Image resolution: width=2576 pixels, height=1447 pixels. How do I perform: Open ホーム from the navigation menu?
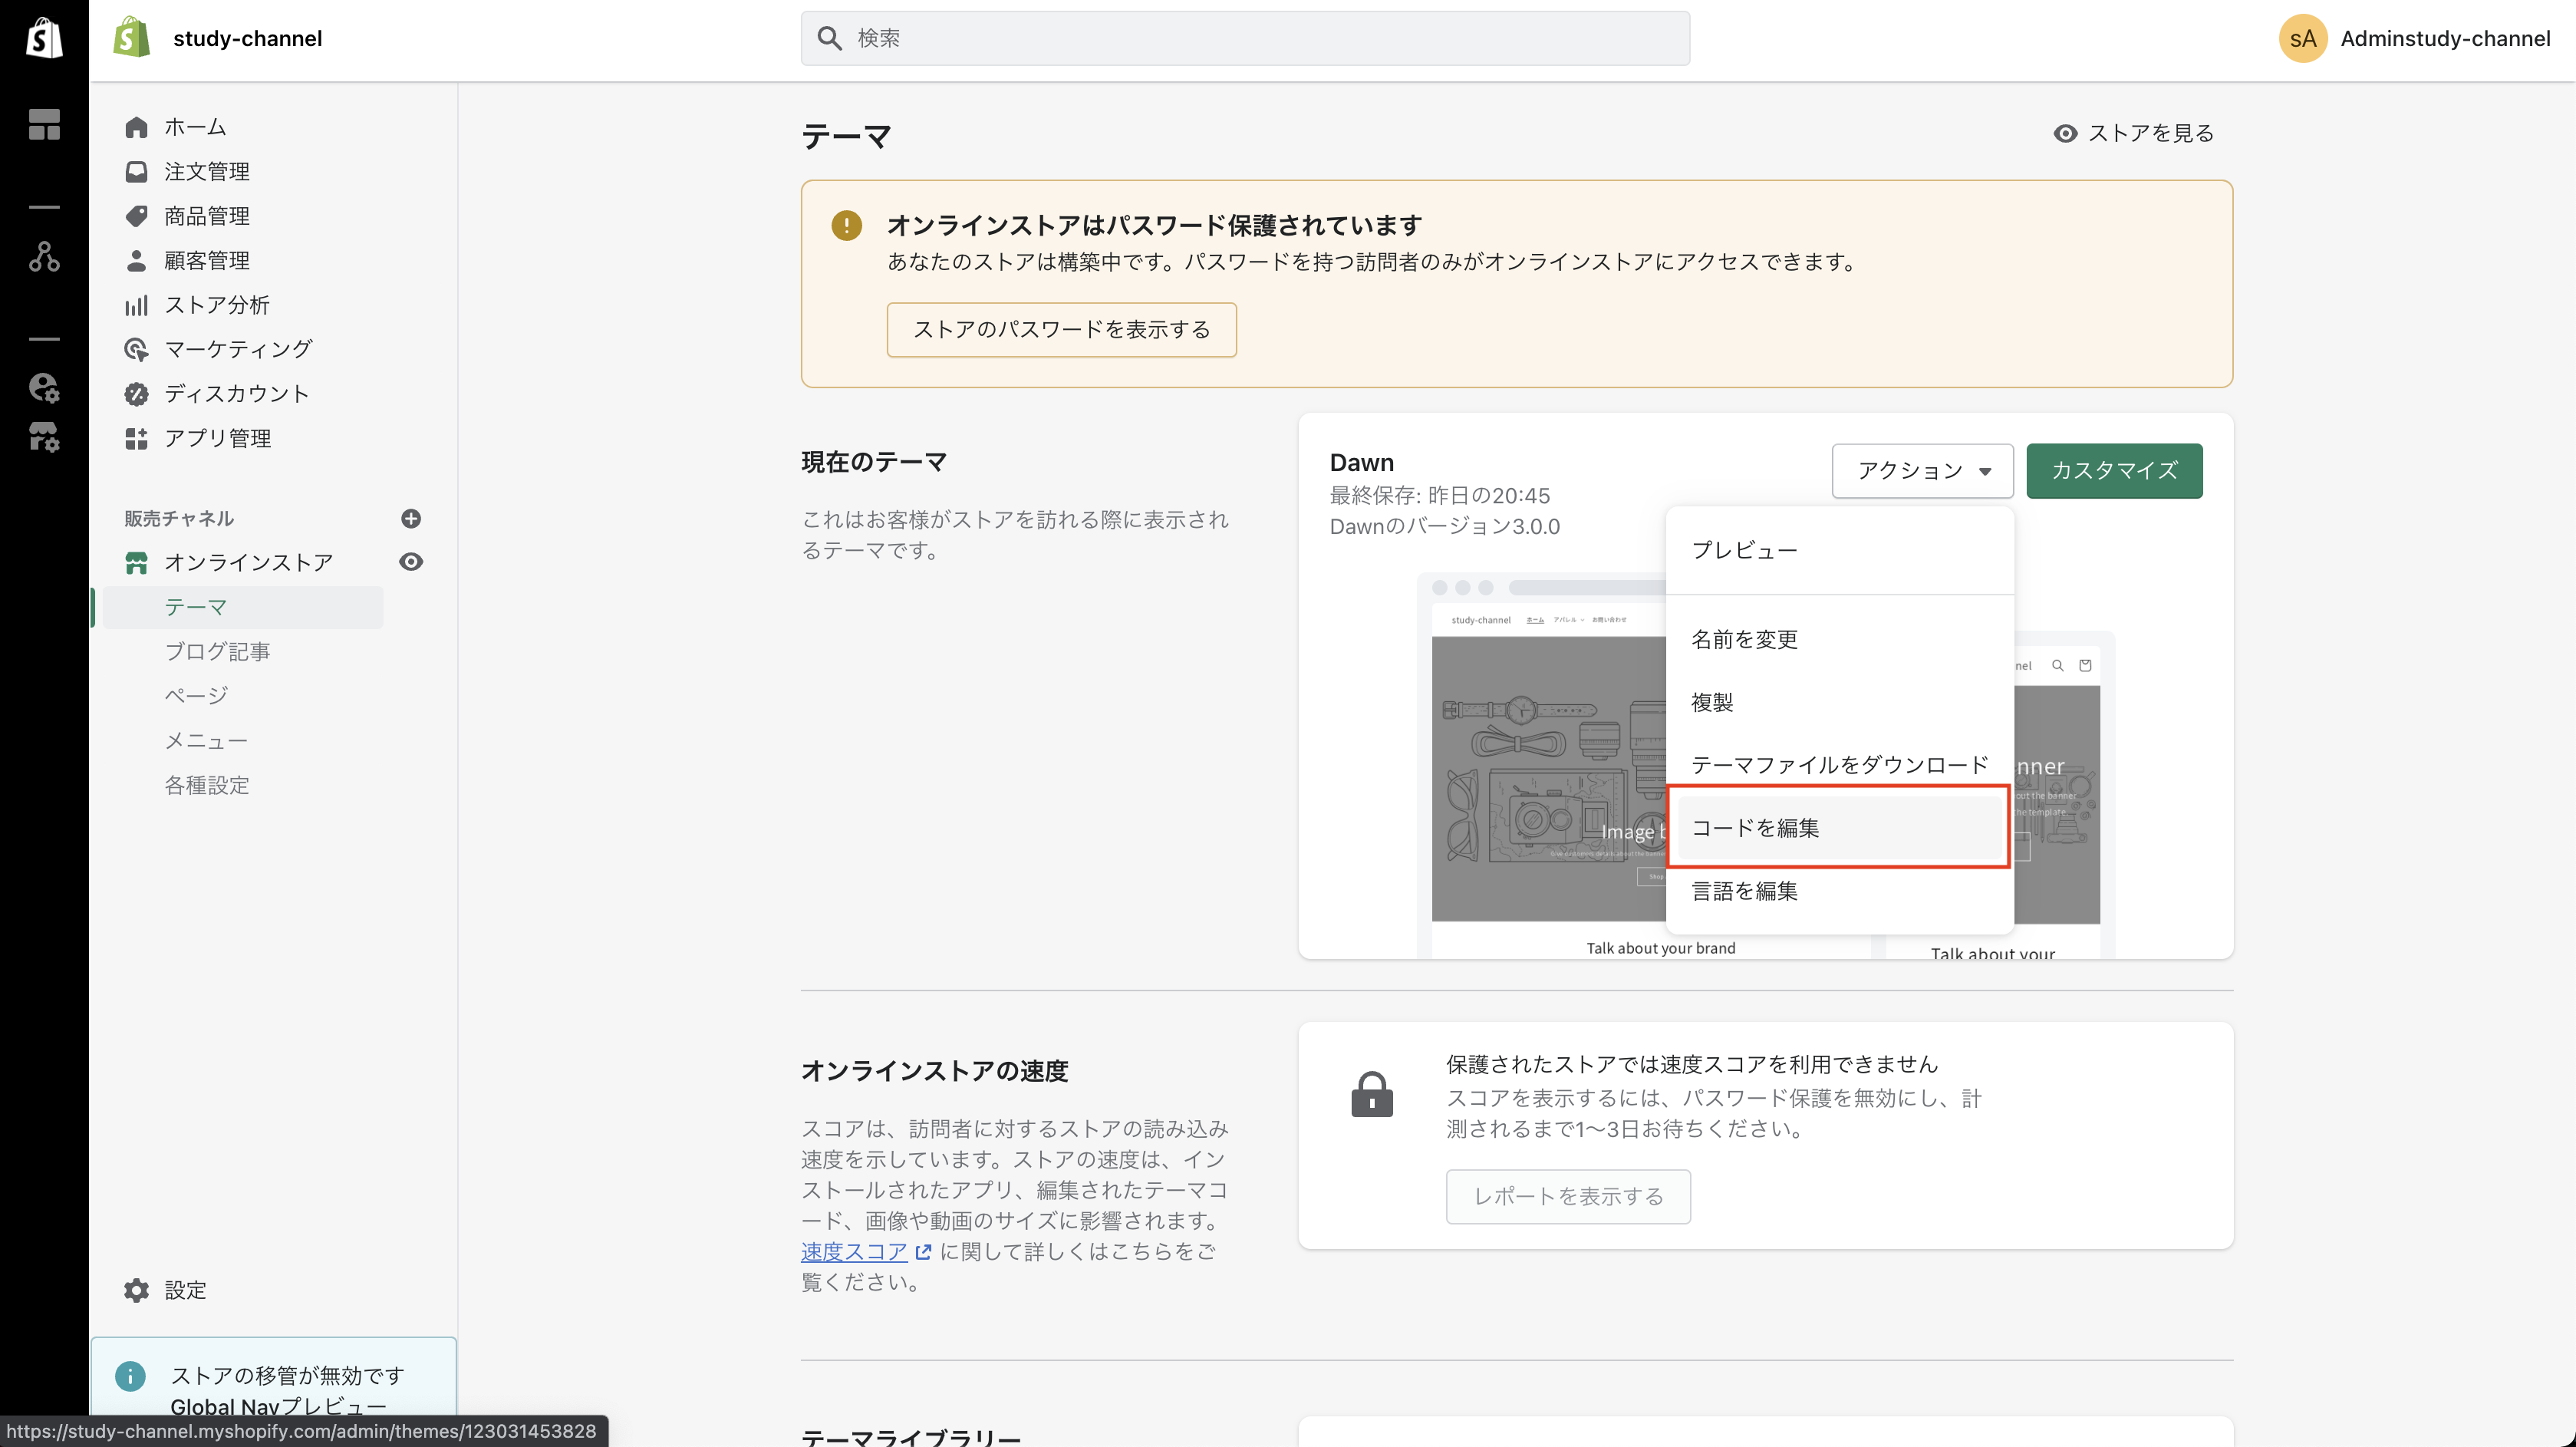[x=196, y=126]
